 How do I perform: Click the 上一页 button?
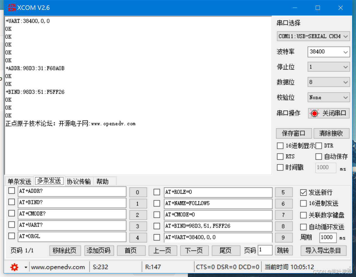162,251
